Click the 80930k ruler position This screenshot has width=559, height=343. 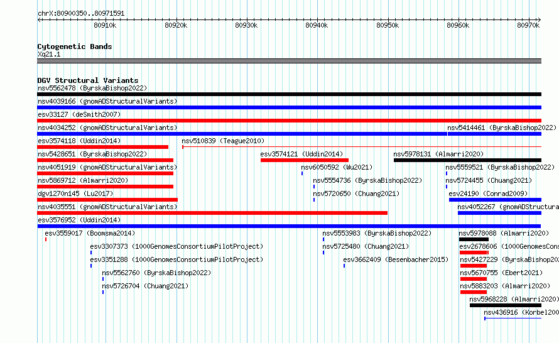pos(246,25)
